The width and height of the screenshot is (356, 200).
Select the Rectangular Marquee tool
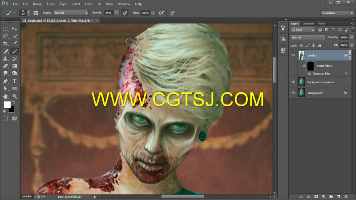pyautogui.click(x=5, y=29)
